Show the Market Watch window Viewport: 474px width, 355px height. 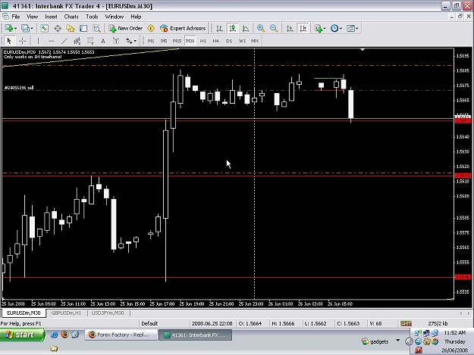[x=45, y=28]
